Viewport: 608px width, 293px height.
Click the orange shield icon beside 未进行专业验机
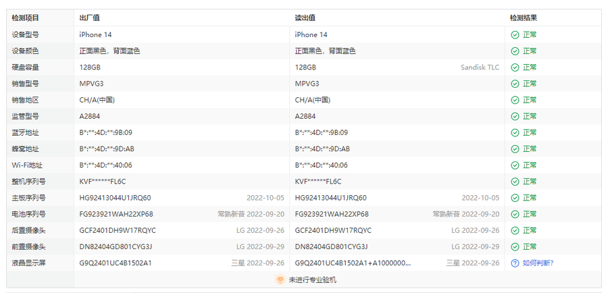[x=280, y=279]
